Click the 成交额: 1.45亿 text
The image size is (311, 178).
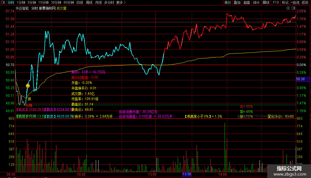83,94
